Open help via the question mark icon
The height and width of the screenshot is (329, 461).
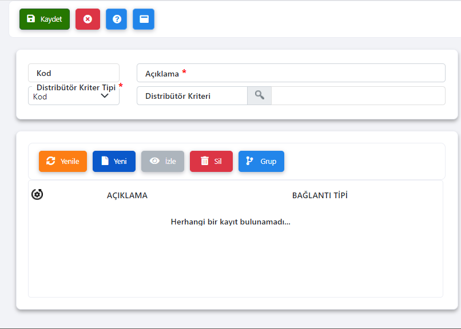(x=116, y=19)
